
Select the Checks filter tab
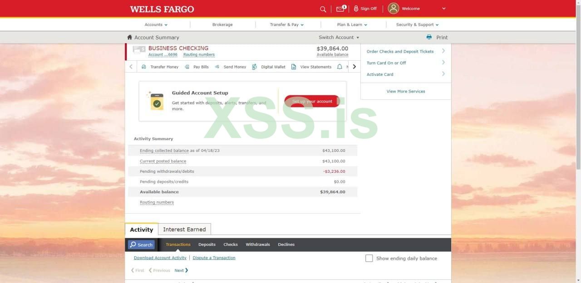[x=231, y=244]
